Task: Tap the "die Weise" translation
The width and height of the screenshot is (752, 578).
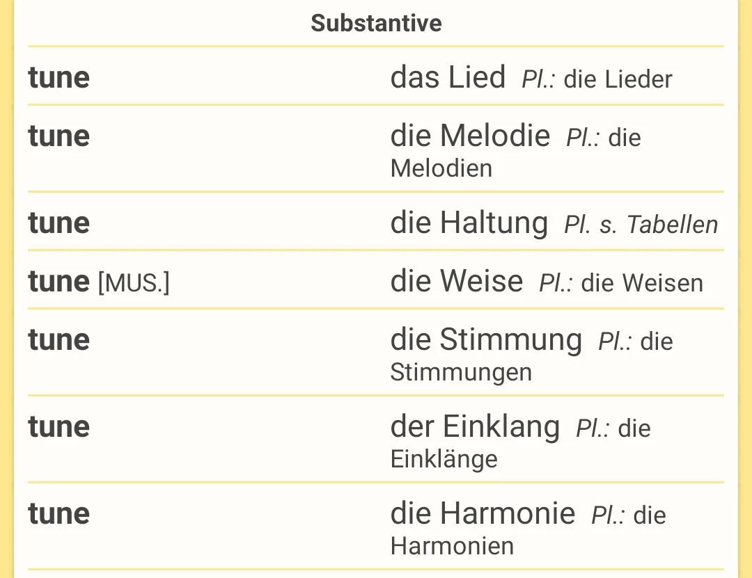Action: (x=456, y=282)
